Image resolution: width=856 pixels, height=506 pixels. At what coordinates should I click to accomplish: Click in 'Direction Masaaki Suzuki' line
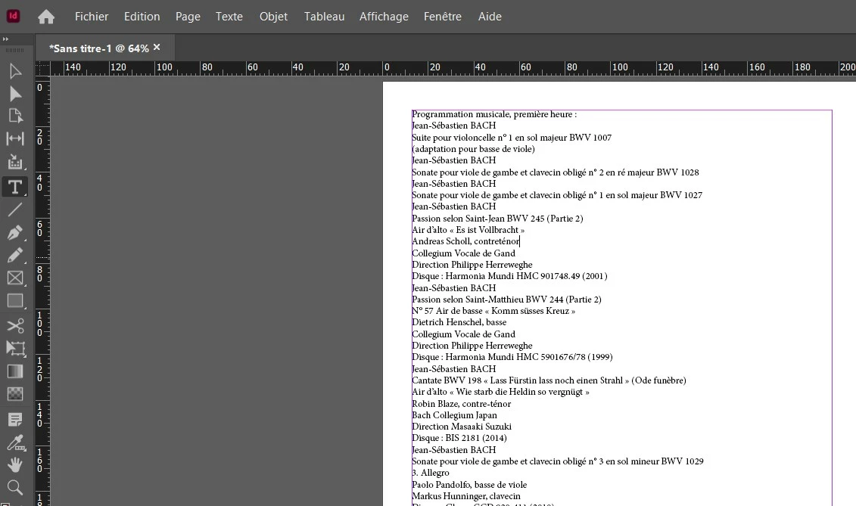pyautogui.click(x=461, y=427)
